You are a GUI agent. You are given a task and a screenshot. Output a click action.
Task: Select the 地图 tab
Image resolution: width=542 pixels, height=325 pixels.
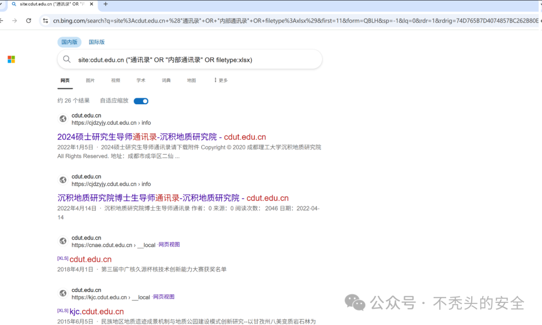192,80
